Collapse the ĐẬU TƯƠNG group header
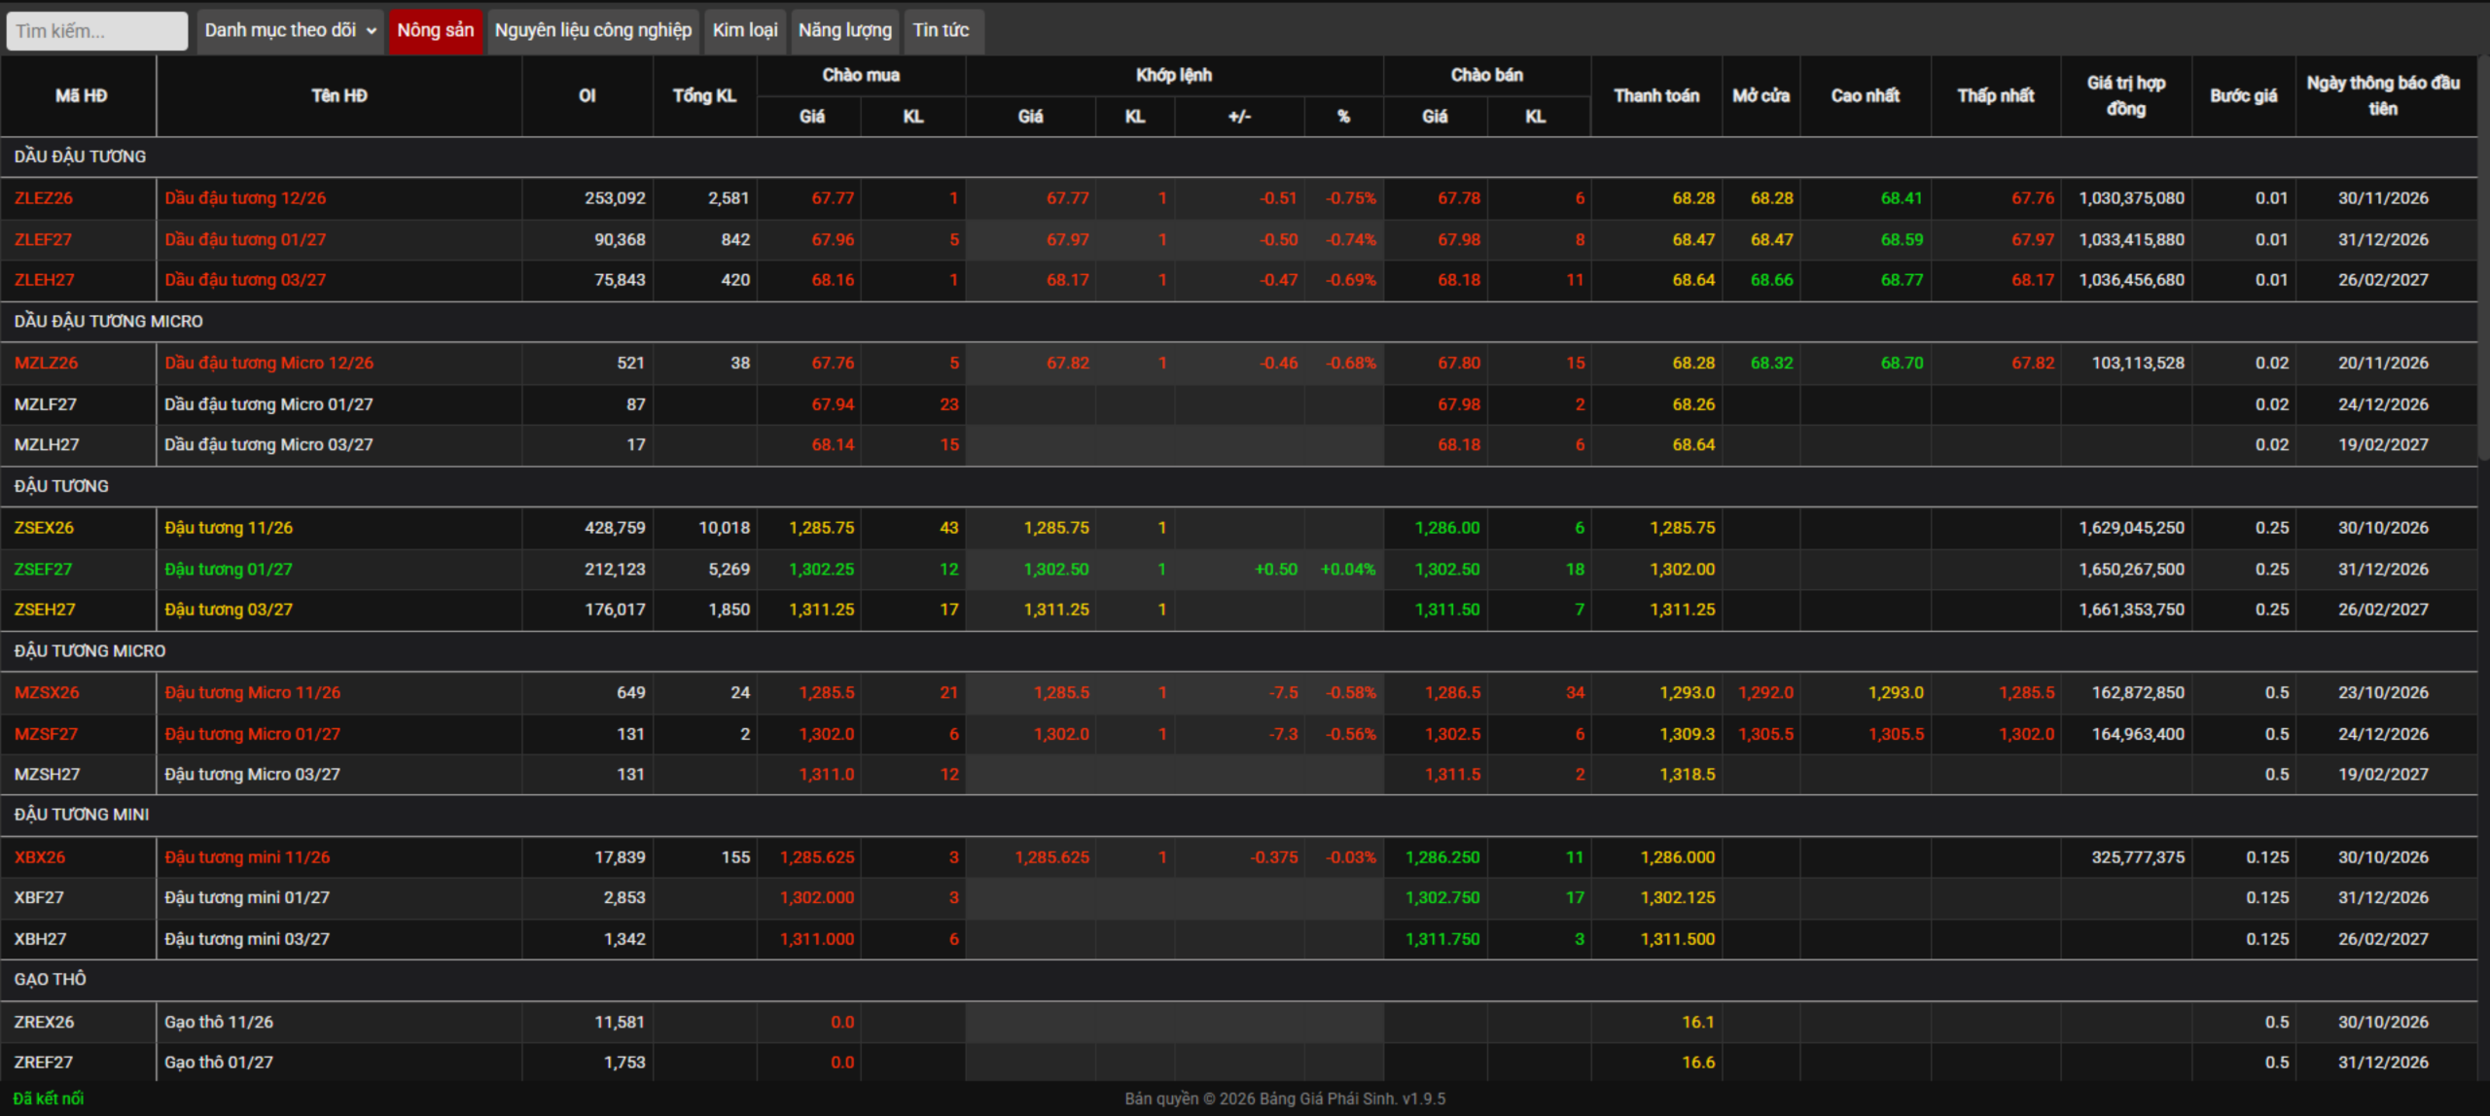The width and height of the screenshot is (2490, 1116). coord(1239,486)
